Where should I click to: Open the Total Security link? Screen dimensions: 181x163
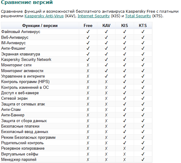pos(138,16)
